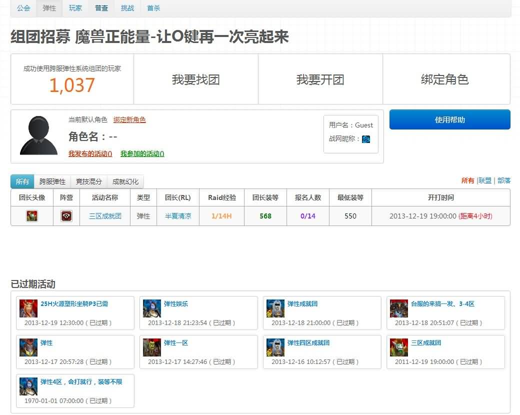Click the 绑定角色 button
The height and width of the screenshot is (415, 520).
[x=444, y=79]
